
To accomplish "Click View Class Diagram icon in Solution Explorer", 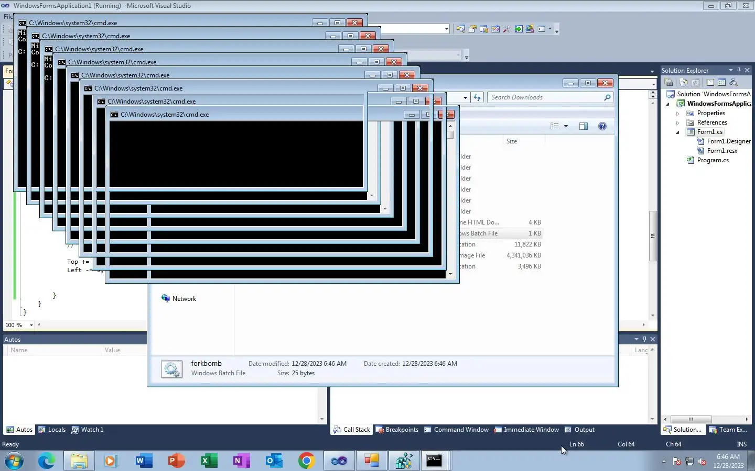I will point(734,82).
